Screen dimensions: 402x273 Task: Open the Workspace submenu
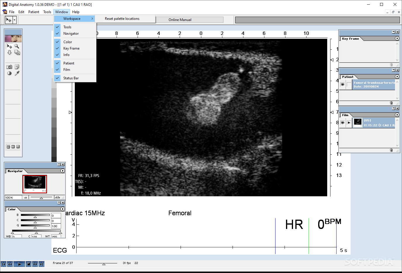tap(74, 19)
